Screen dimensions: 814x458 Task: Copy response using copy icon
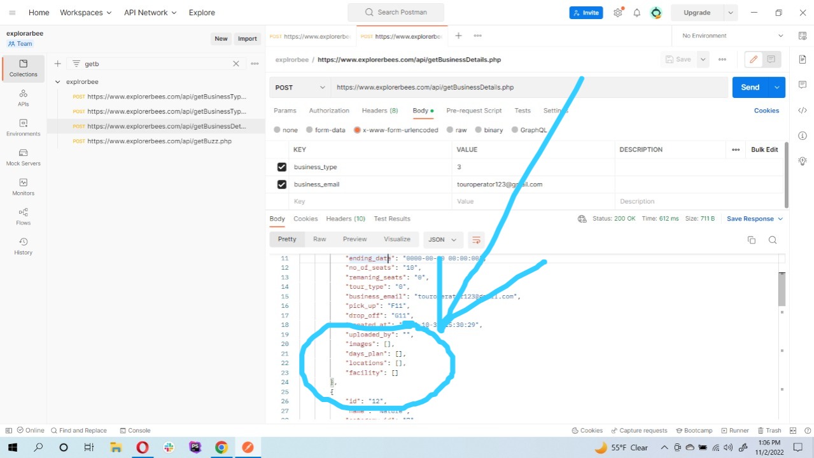752,240
